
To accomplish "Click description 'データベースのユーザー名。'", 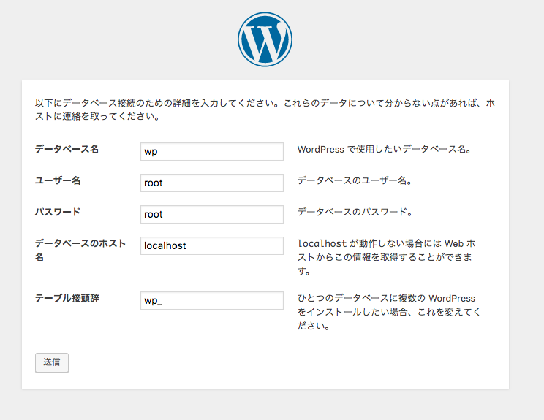I will [x=355, y=180].
